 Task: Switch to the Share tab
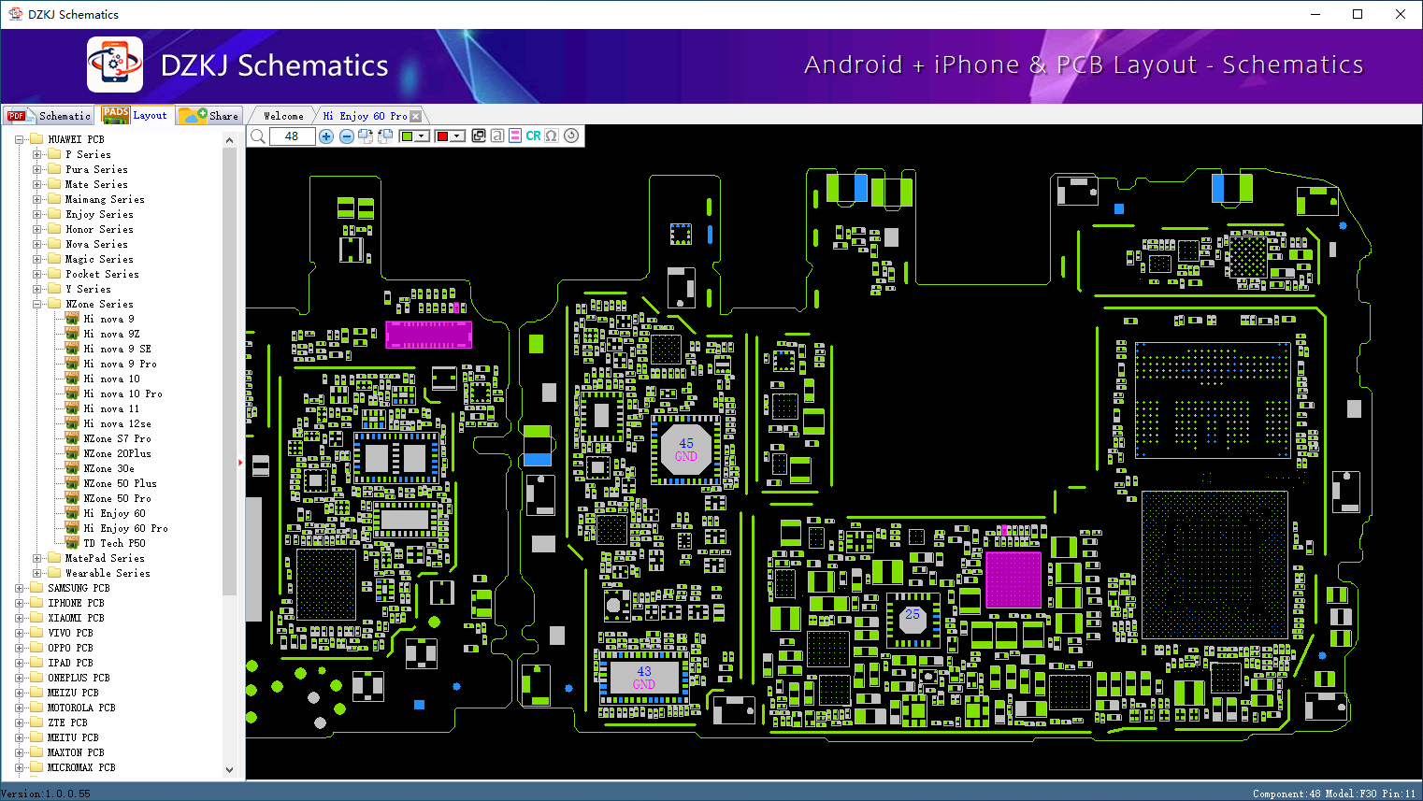[209, 116]
